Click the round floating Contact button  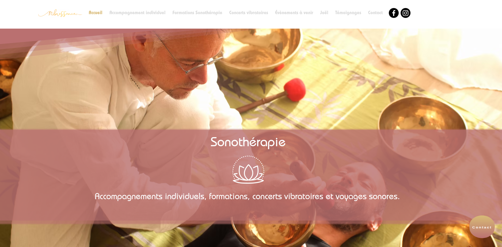(482, 227)
